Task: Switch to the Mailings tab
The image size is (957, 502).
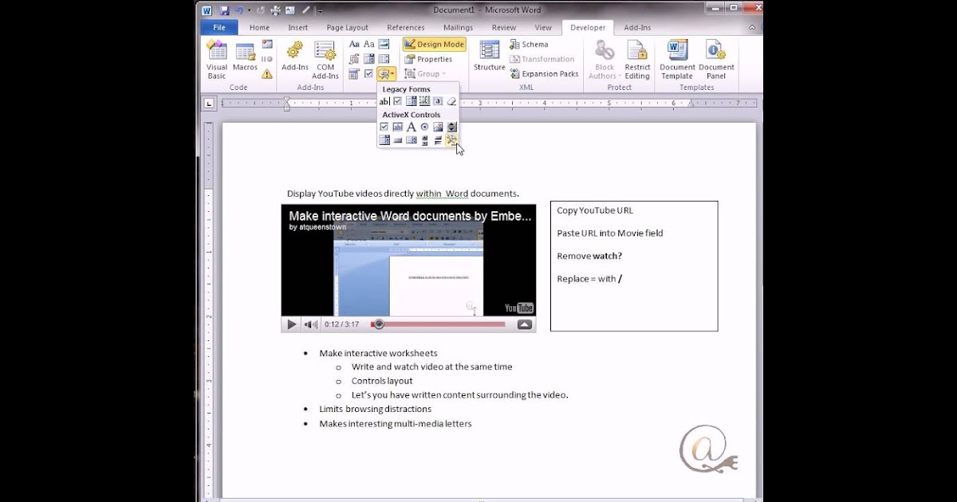Action: click(458, 27)
